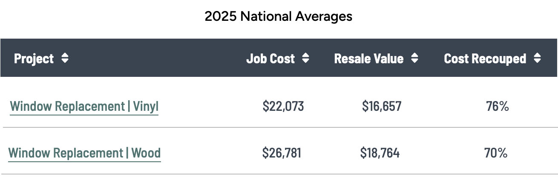Select the $26,781 job cost cell
This screenshot has width=558, height=180.
(x=282, y=153)
